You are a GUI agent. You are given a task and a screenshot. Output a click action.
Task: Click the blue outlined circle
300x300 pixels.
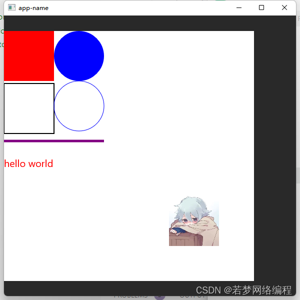(79, 106)
